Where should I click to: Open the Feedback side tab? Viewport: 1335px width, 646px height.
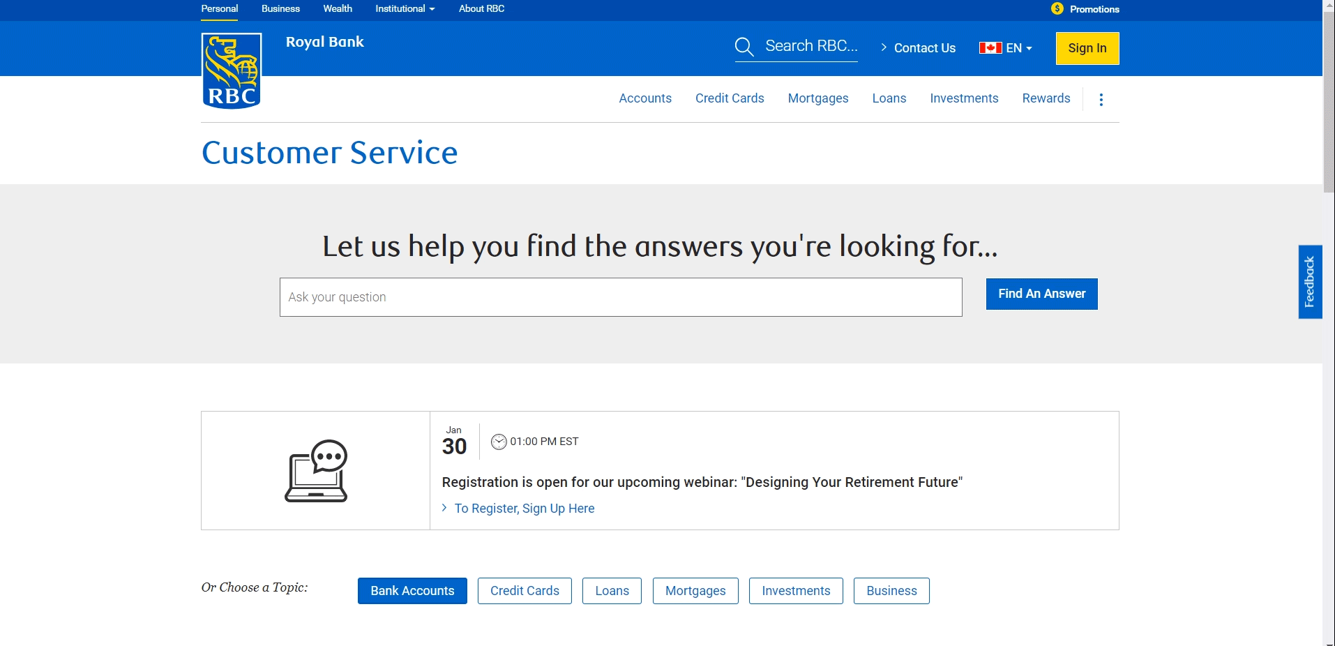[1309, 282]
